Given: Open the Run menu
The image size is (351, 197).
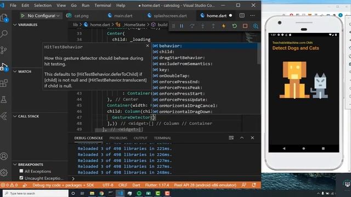Looking at the screenshot, I should 86,5.
